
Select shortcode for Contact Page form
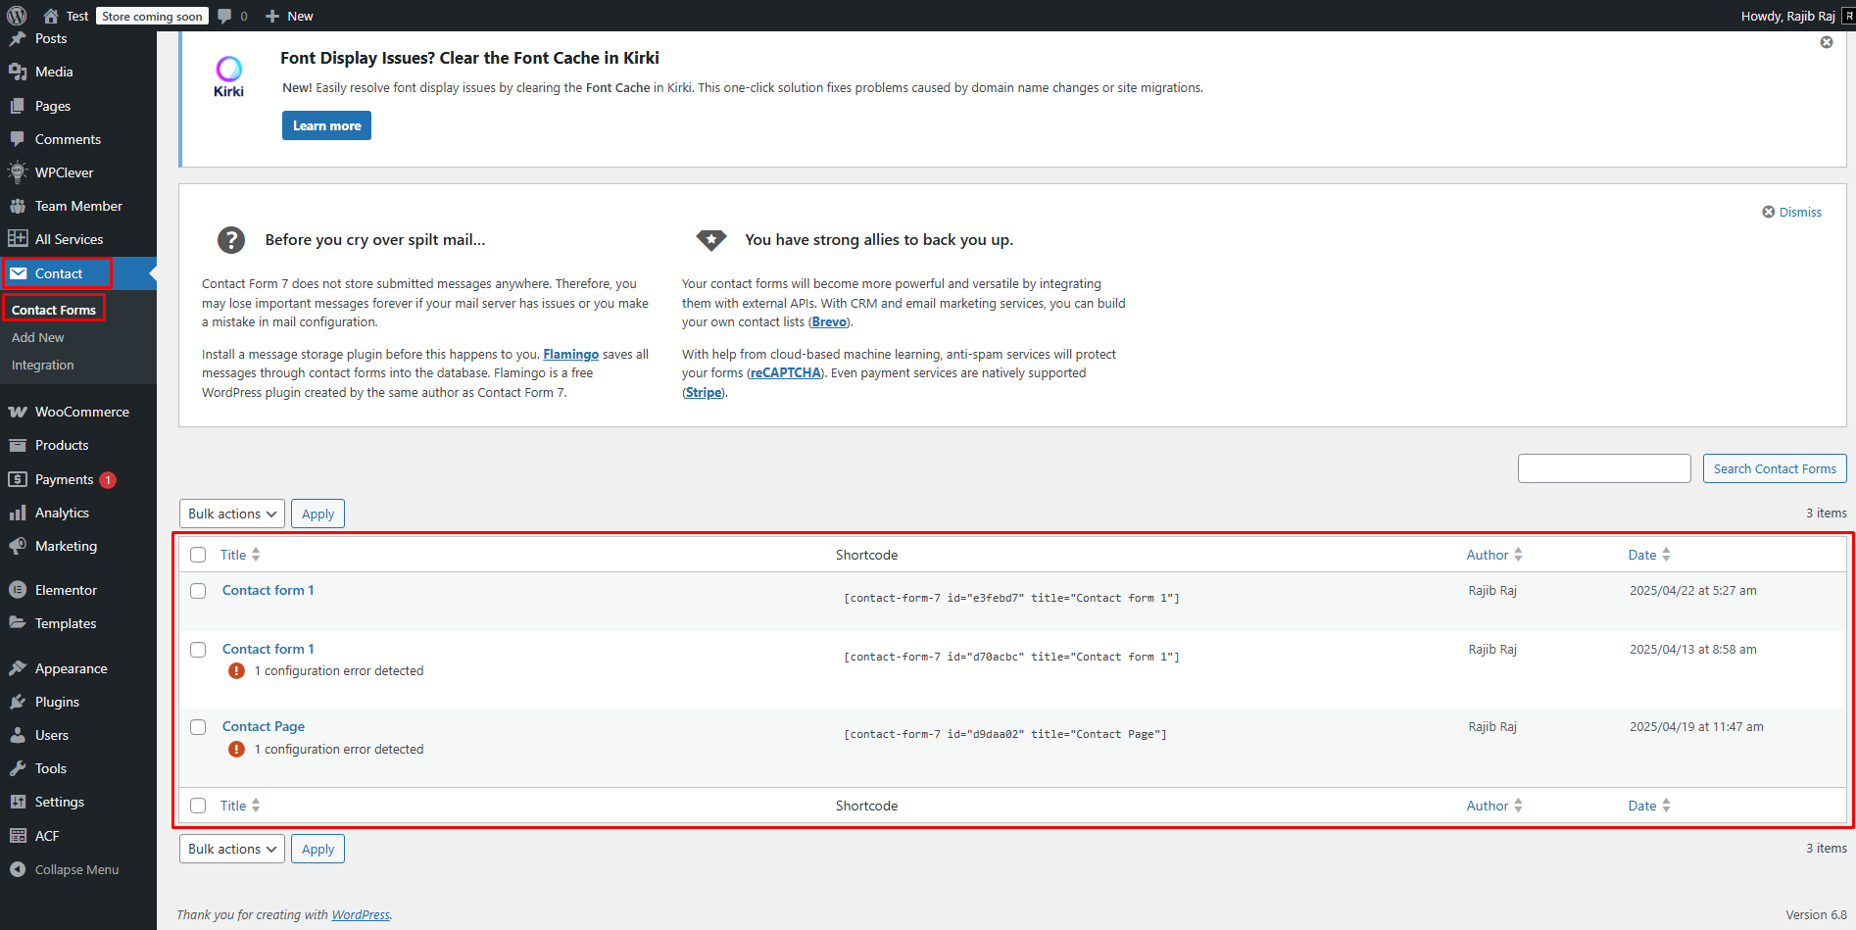(1005, 734)
